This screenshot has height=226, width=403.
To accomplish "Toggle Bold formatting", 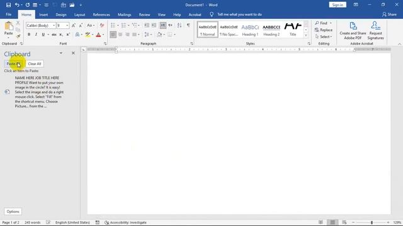I will pyautogui.click(x=29, y=35).
